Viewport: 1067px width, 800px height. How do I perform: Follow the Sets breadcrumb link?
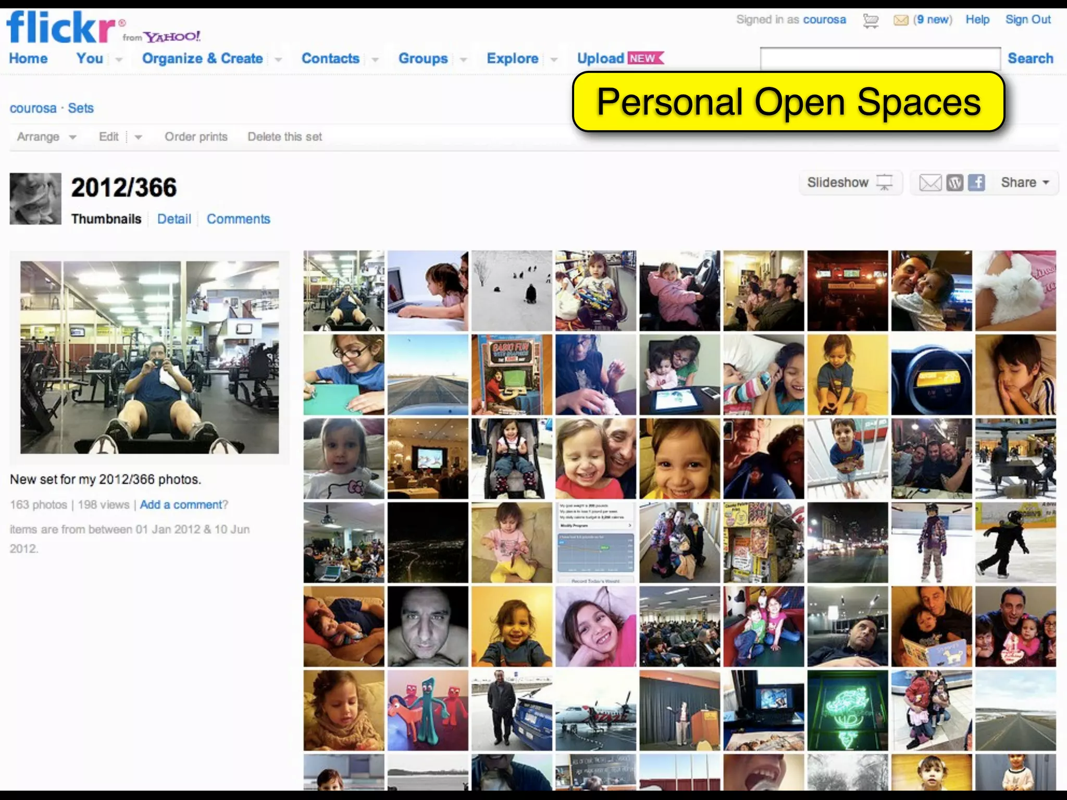81,108
